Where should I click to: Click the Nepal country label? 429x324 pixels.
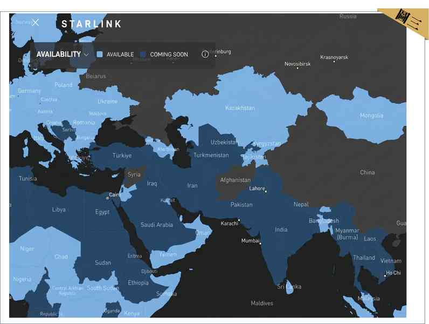pos(301,204)
